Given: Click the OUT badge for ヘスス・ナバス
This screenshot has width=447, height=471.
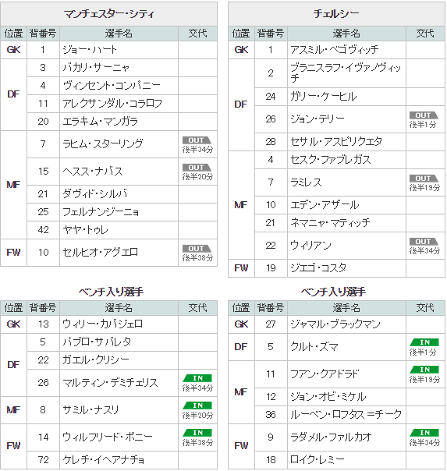Looking at the screenshot, I should (x=197, y=168).
